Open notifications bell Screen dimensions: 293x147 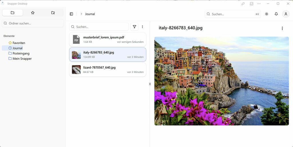coord(276,14)
